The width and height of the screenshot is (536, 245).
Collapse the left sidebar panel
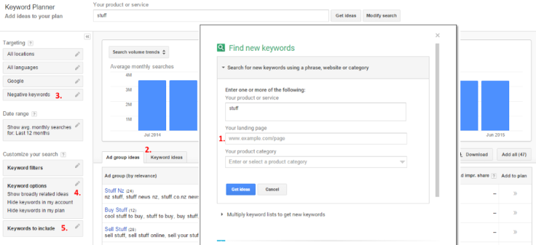click(x=87, y=37)
